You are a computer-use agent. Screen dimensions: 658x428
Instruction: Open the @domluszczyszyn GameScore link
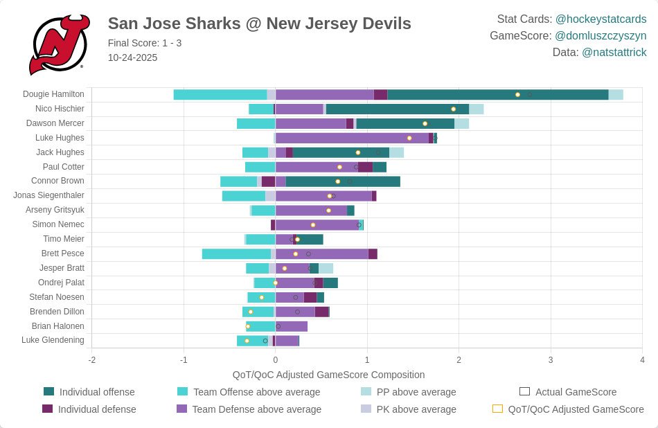[x=601, y=35]
